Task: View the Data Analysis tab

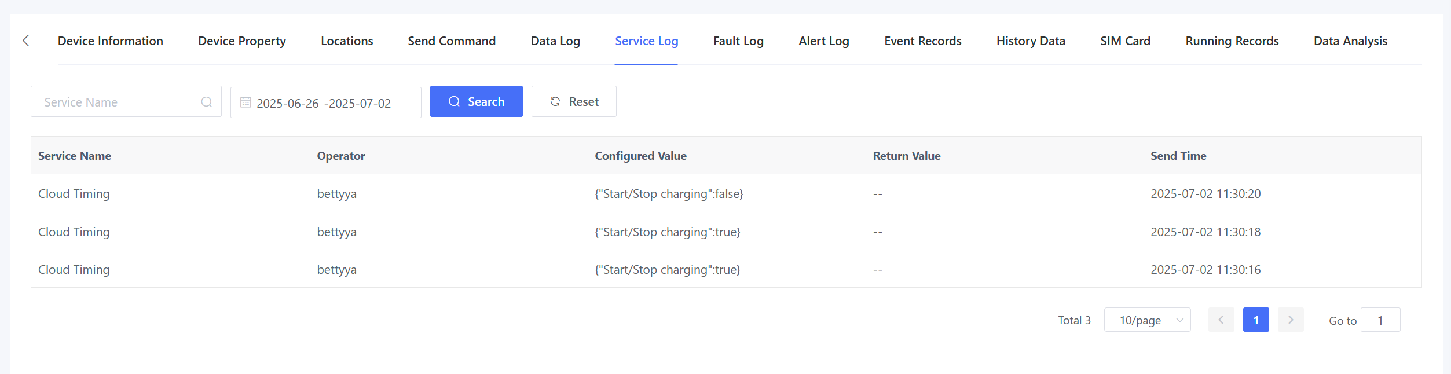Action: 1350,41
